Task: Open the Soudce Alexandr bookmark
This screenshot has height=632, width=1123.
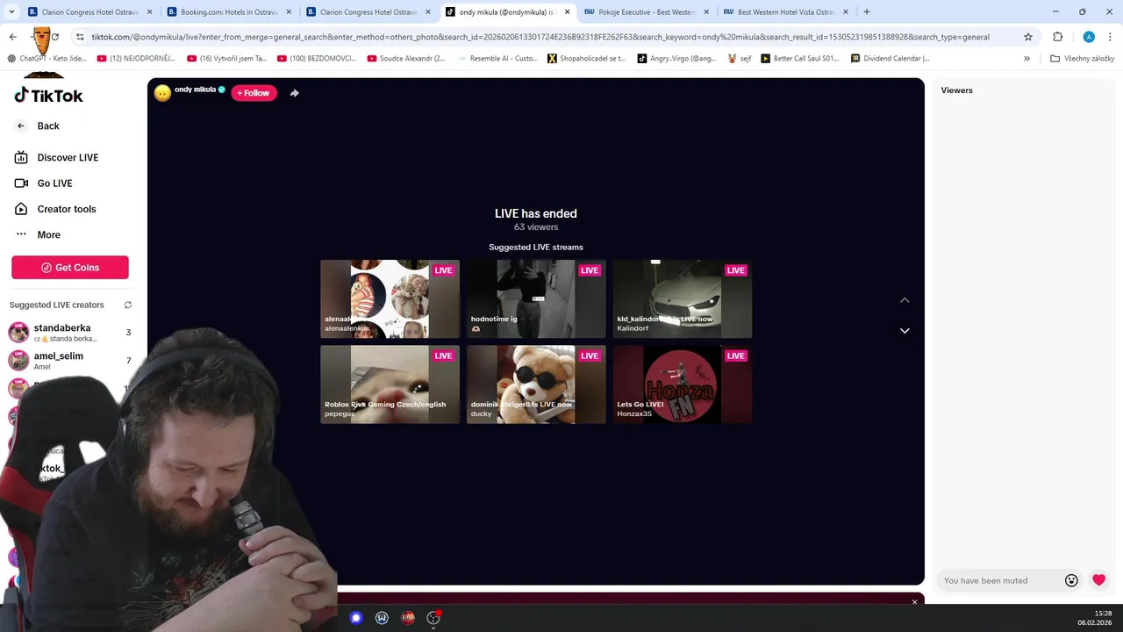Action: (405, 58)
